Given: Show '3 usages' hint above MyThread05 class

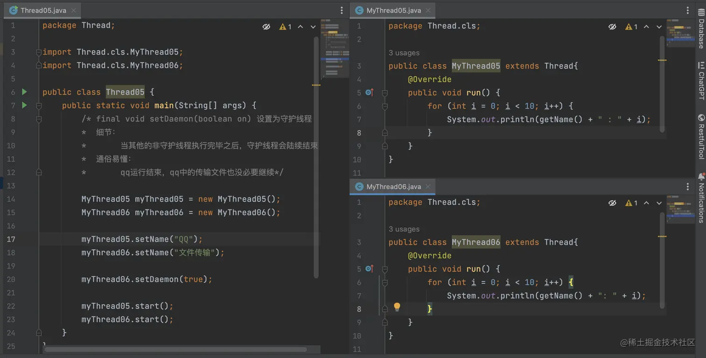Looking at the screenshot, I should [404, 53].
